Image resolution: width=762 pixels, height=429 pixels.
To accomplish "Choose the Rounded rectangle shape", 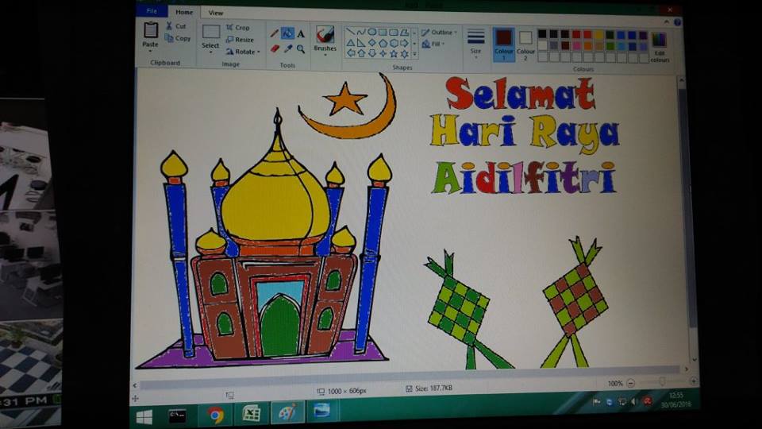I will [x=393, y=32].
